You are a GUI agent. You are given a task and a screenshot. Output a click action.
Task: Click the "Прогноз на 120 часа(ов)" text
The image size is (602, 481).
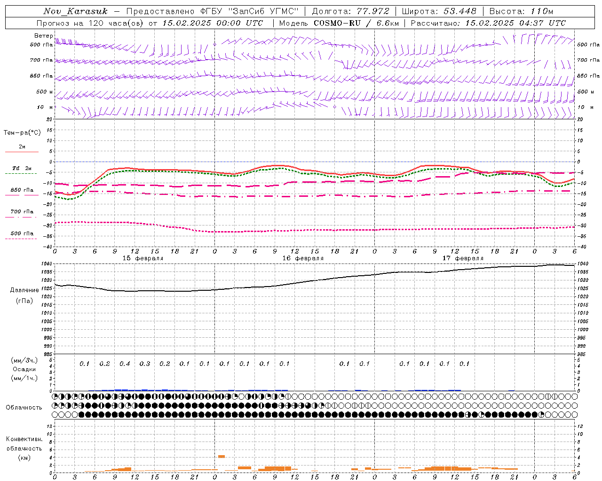pos(91,23)
